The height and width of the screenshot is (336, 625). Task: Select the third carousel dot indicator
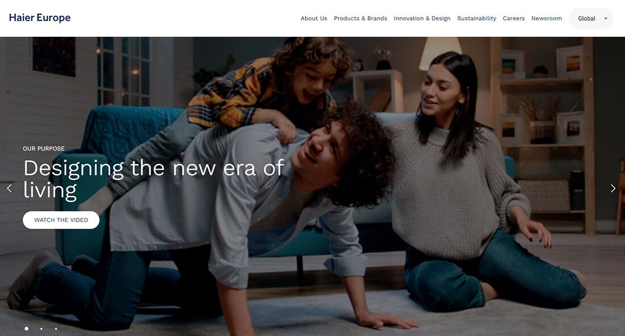point(56,329)
